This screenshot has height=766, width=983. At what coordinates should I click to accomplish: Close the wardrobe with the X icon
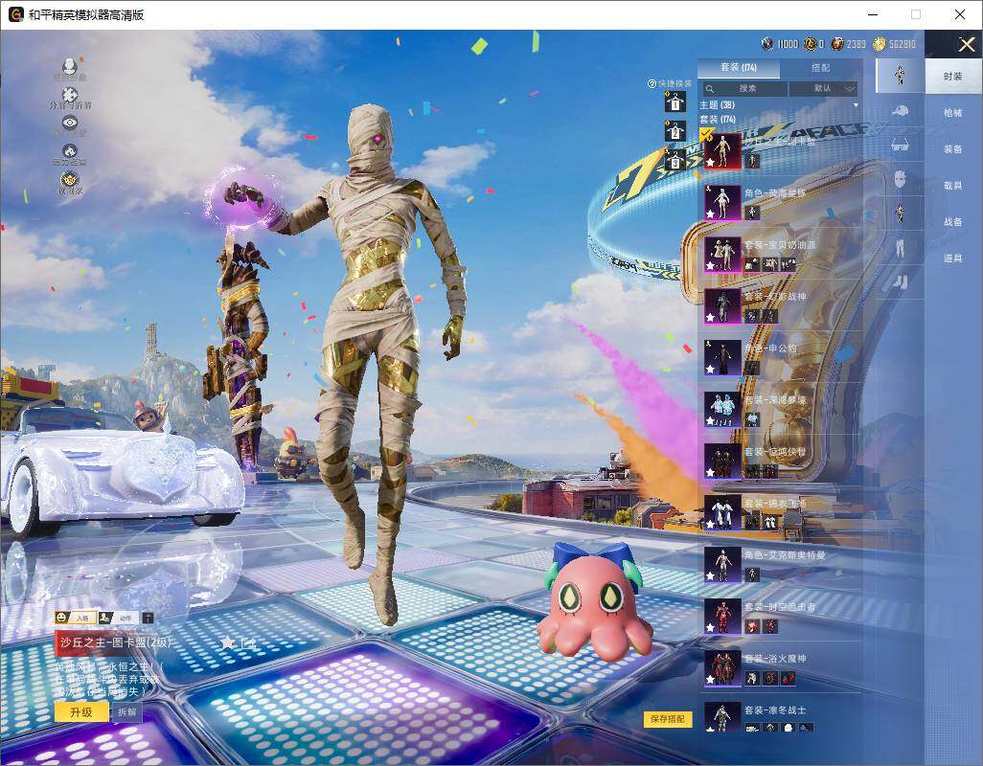[x=966, y=44]
